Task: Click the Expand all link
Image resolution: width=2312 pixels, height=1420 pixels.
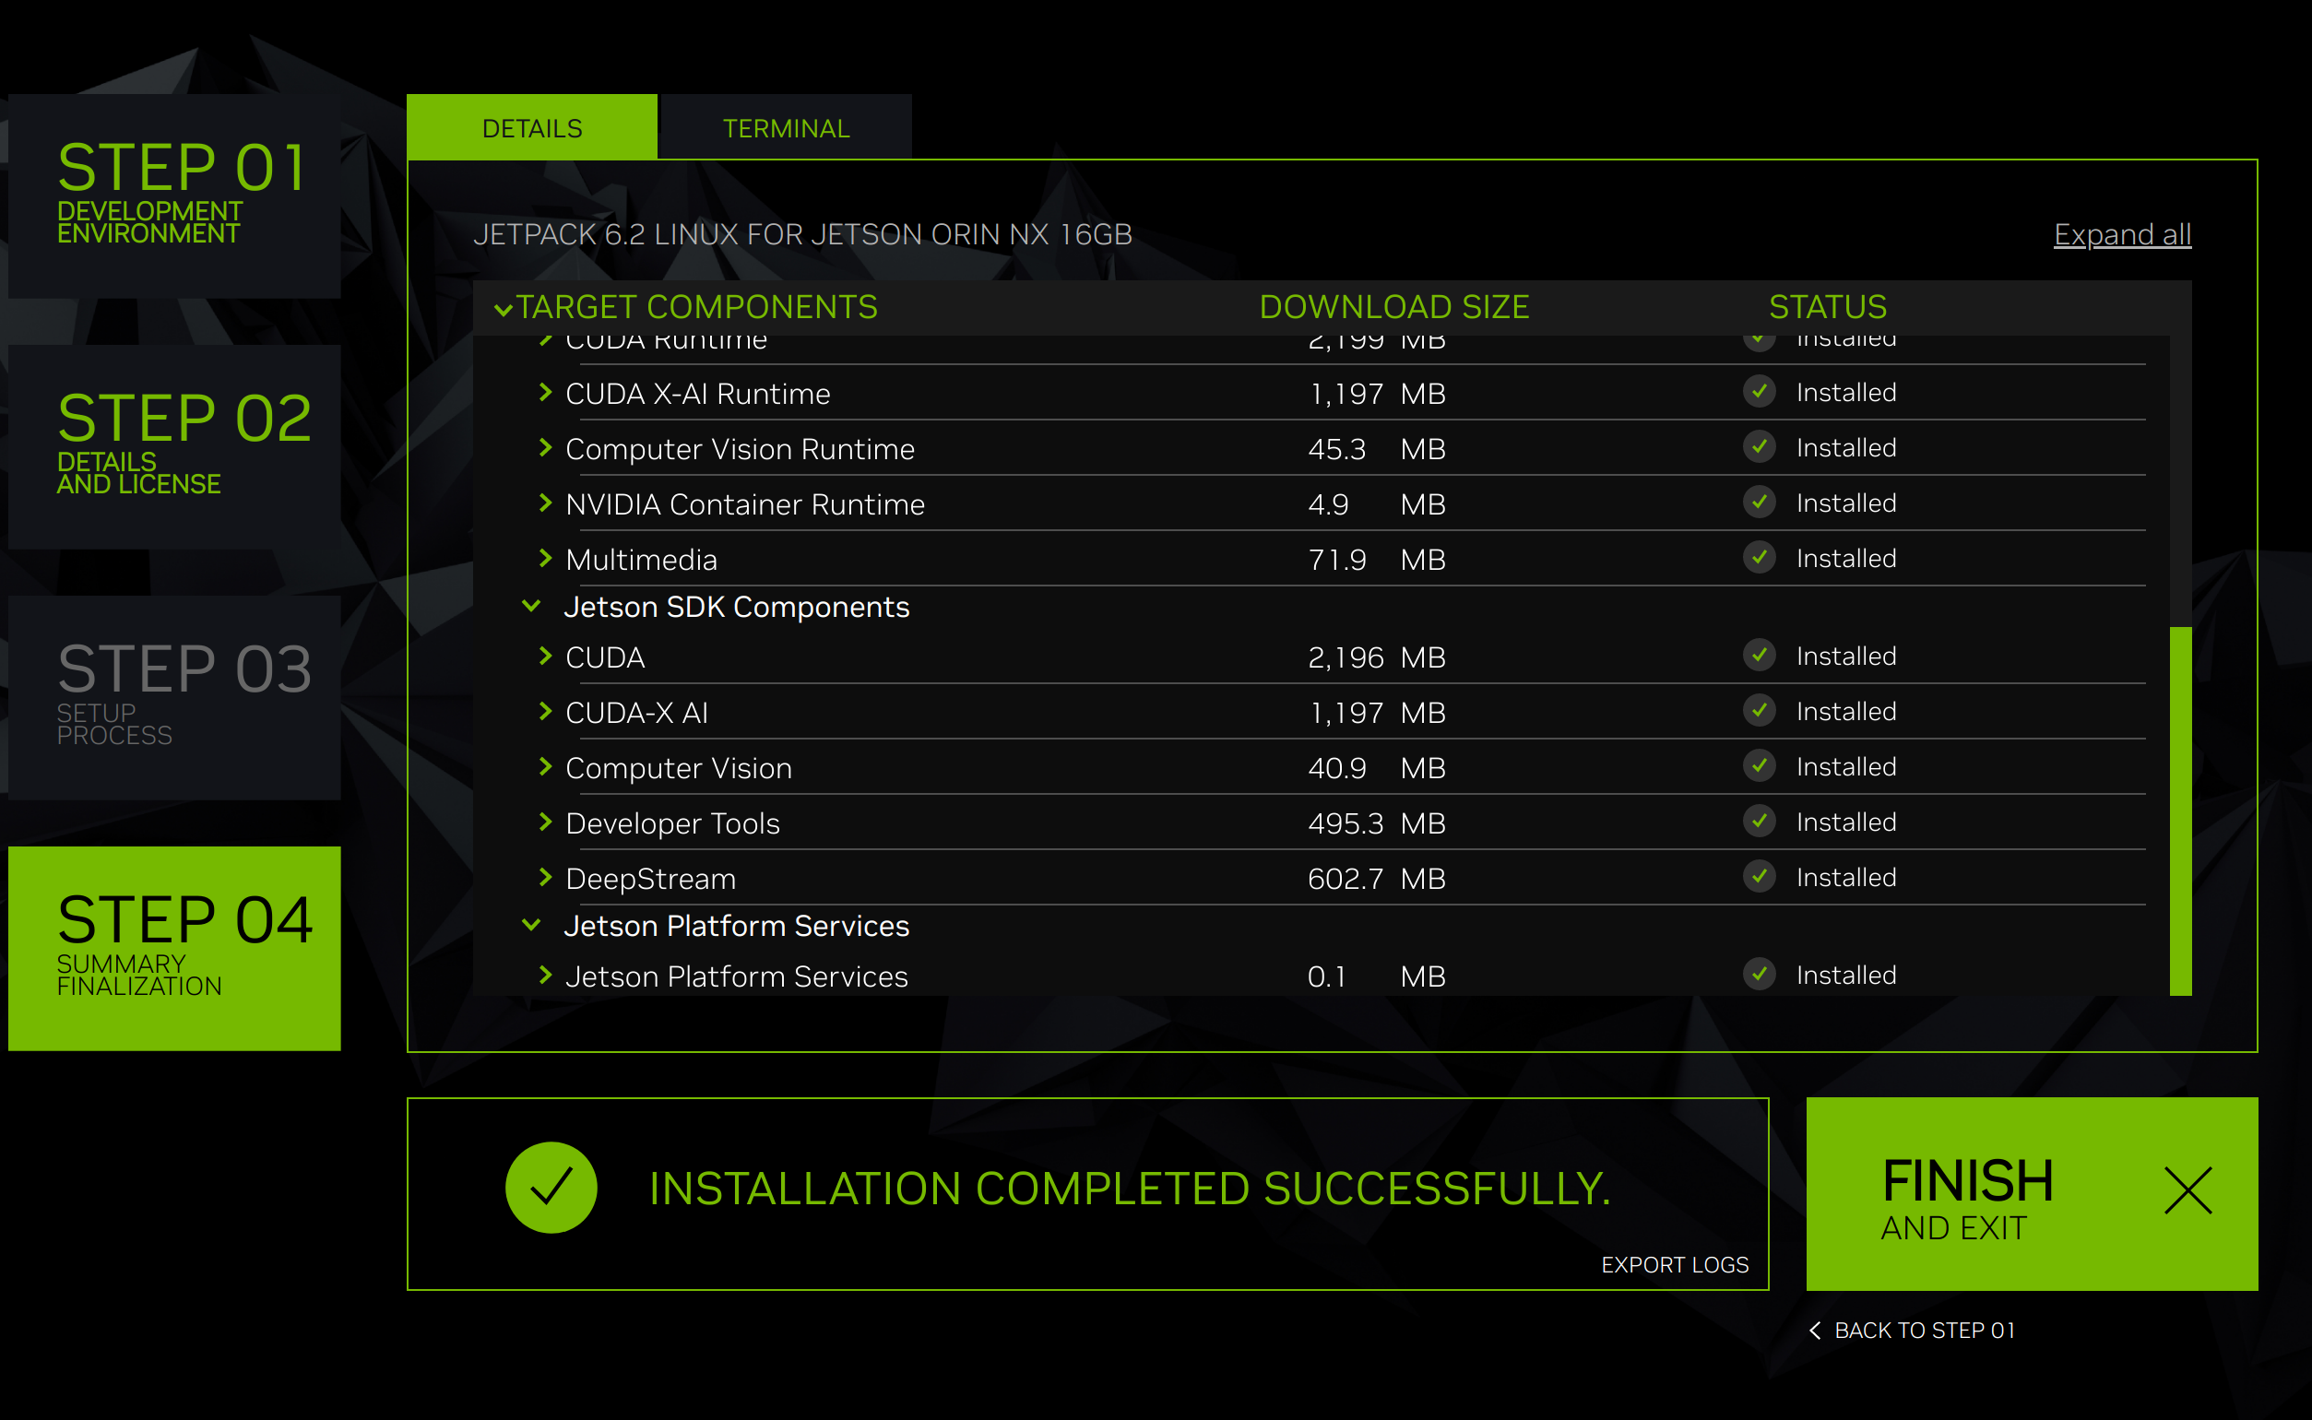Action: [x=2121, y=234]
